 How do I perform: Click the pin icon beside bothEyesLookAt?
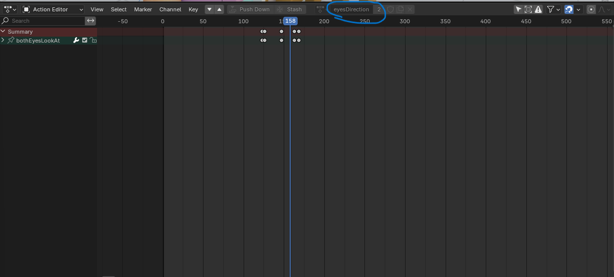(x=11, y=41)
